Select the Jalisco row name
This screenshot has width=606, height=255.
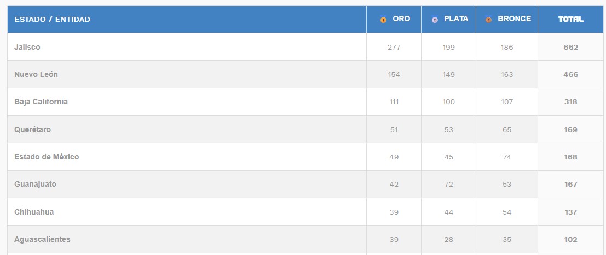coord(27,47)
